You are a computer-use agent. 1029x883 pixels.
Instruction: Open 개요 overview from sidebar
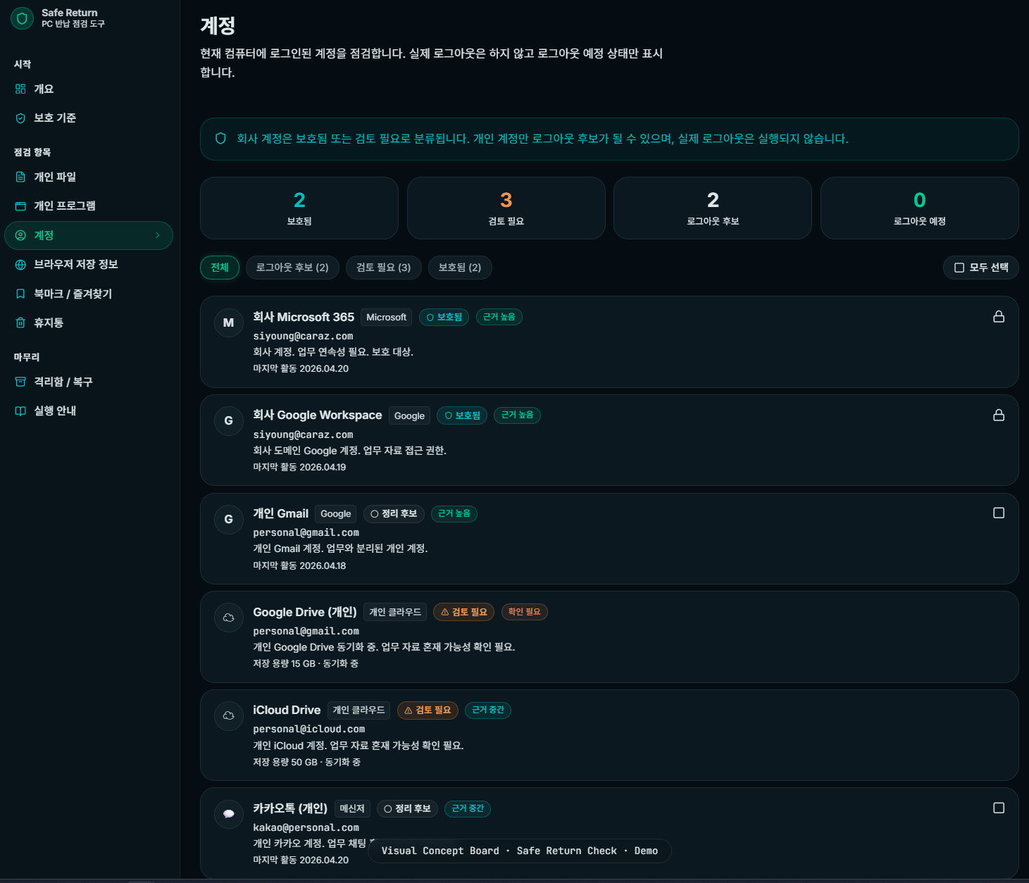44,89
